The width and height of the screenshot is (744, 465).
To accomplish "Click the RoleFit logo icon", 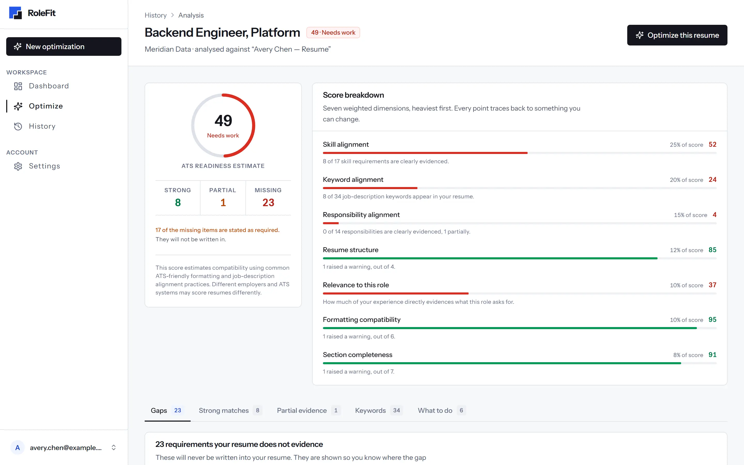I will pyautogui.click(x=16, y=13).
